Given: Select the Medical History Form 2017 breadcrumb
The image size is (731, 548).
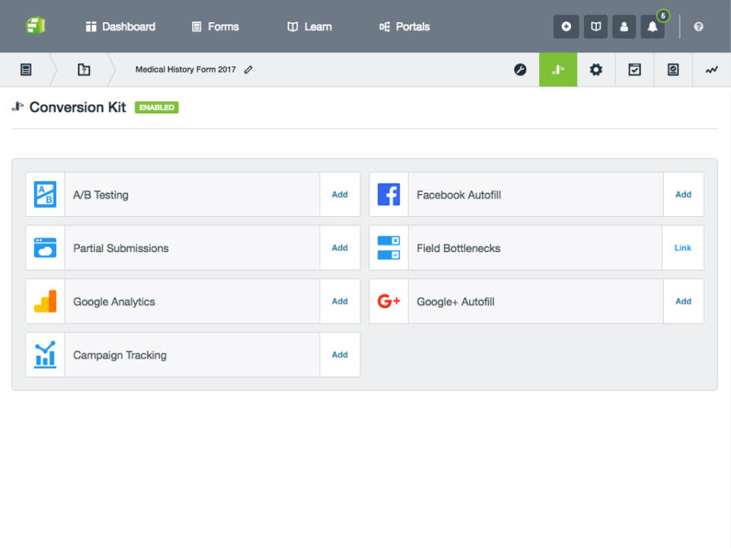Looking at the screenshot, I should pos(185,70).
